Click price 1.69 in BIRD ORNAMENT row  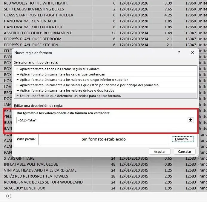161,33
